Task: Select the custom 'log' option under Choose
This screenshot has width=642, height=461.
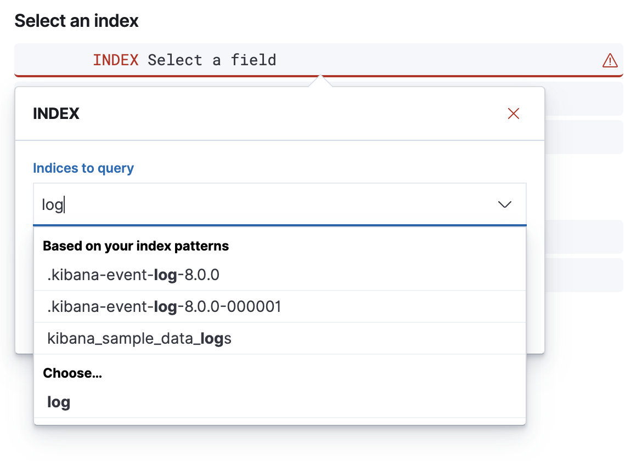Action: point(58,402)
